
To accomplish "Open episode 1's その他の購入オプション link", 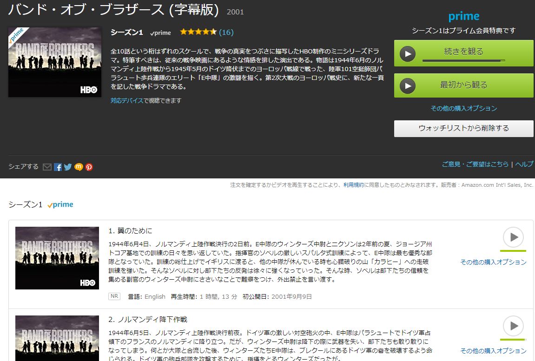I will point(493,262).
